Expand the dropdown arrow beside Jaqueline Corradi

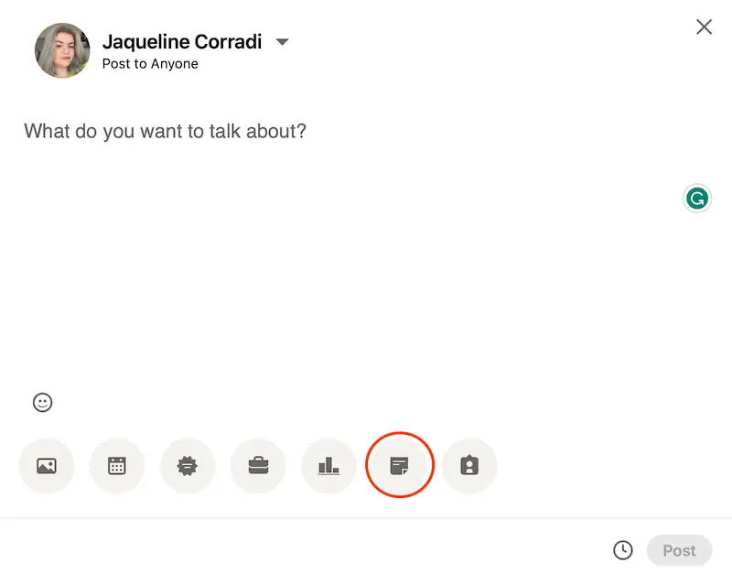coord(283,42)
